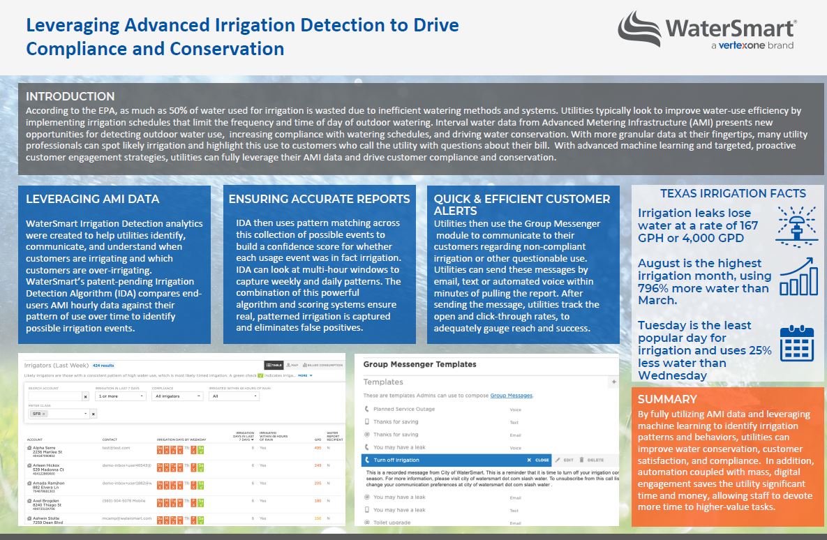Switch to the Billed Consumption tab

click(x=323, y=365)
